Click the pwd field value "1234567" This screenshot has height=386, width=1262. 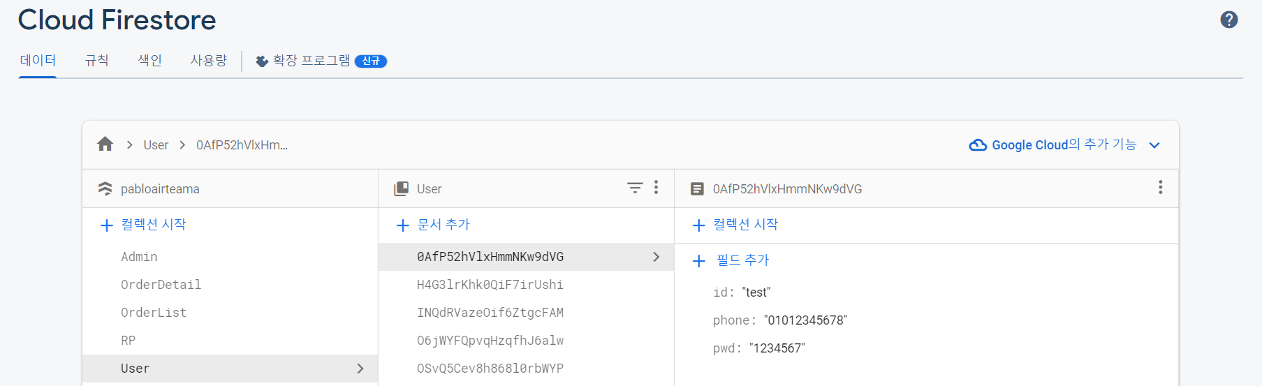pyautogui.click(x=777, y=348)
